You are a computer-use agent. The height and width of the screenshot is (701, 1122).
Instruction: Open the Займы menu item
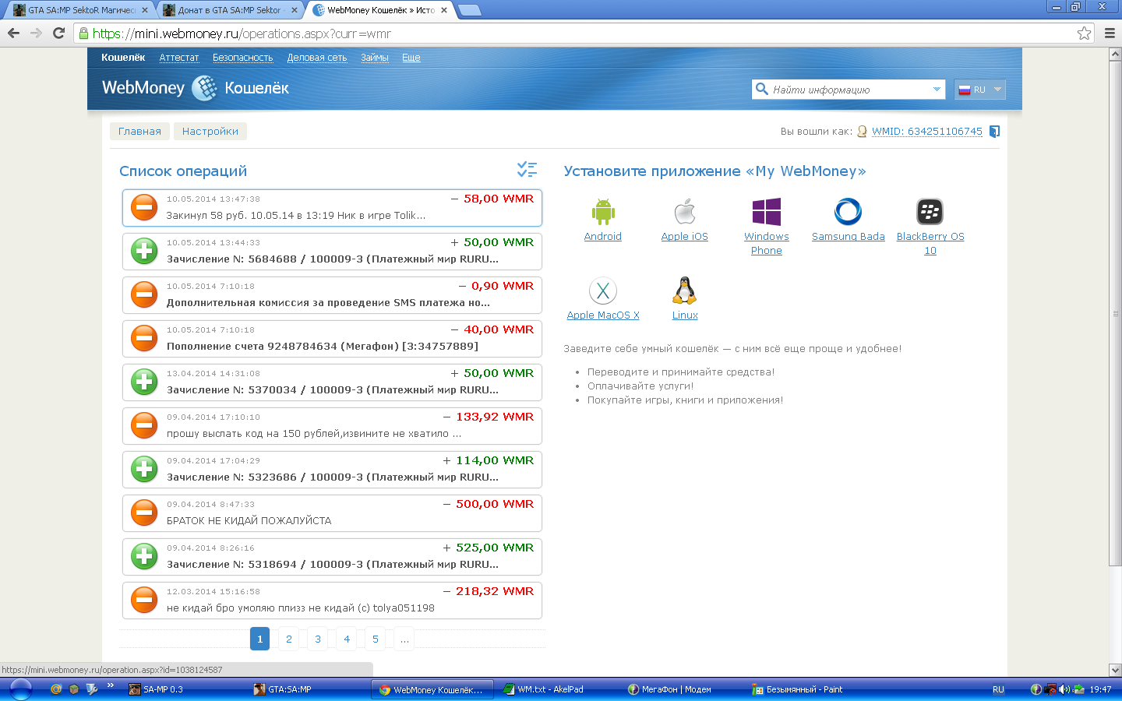click(x=375, y=58)
